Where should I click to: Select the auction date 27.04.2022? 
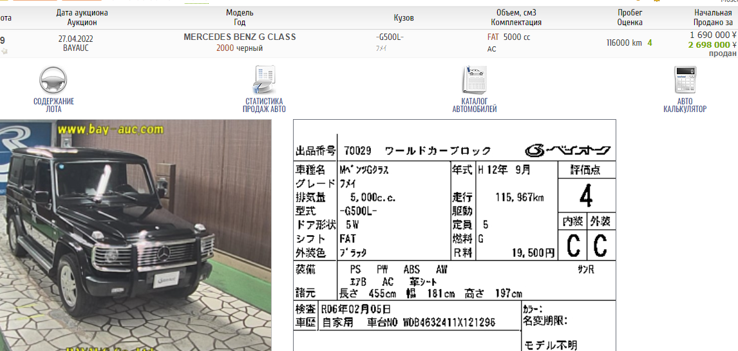pyautogui.click(x=76, y=39)
